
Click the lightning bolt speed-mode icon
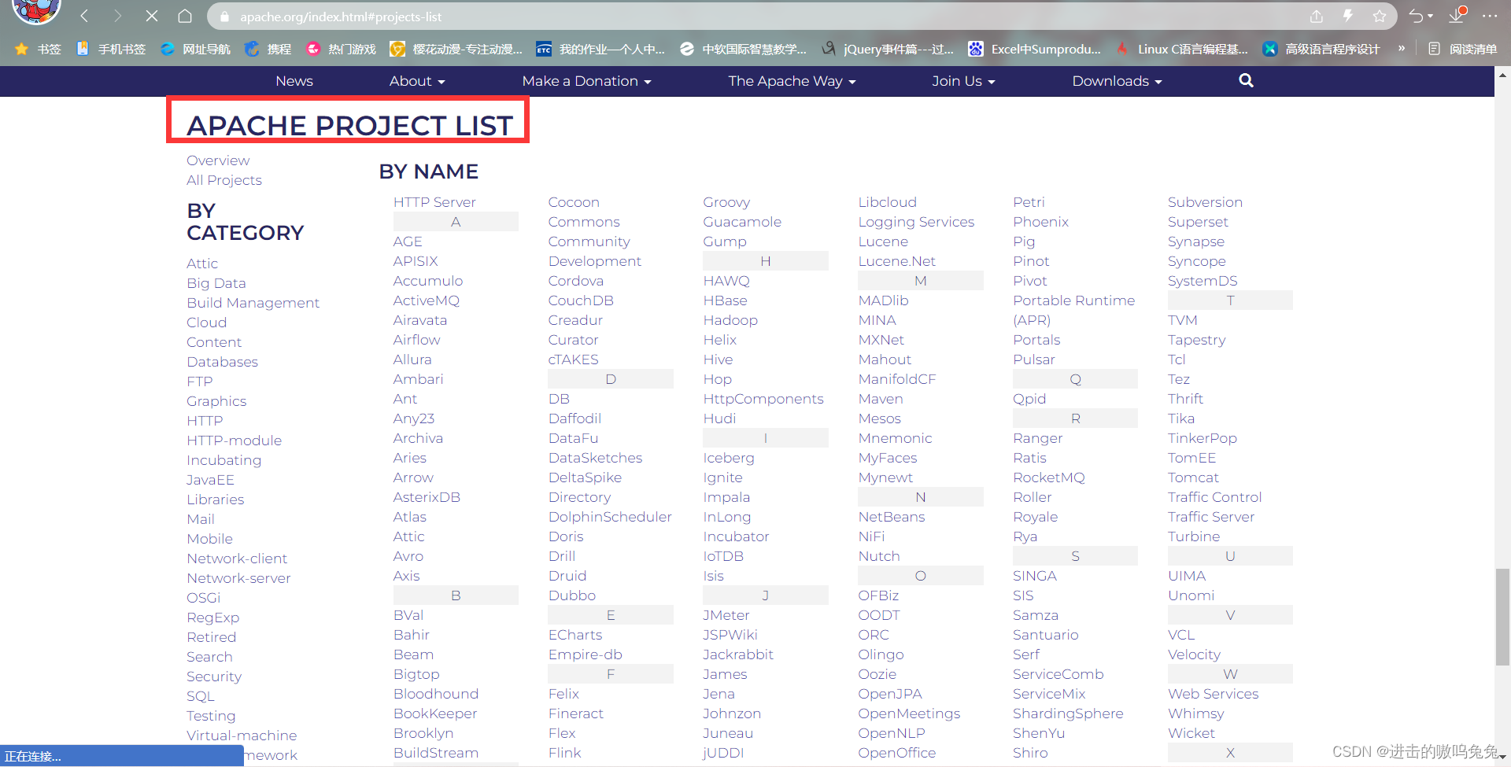[x=1348, y=16]
